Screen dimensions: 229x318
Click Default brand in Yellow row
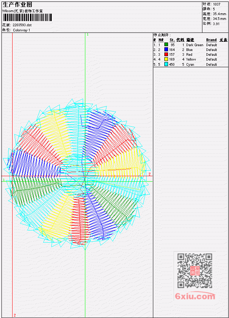pos(212,59)
